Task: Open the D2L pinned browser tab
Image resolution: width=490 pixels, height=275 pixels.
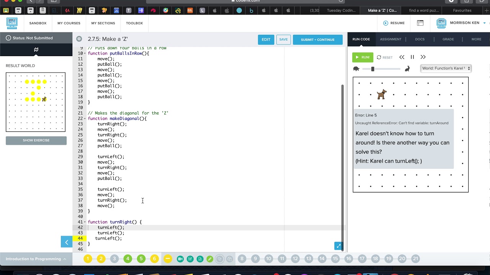Action: (190, 10)
